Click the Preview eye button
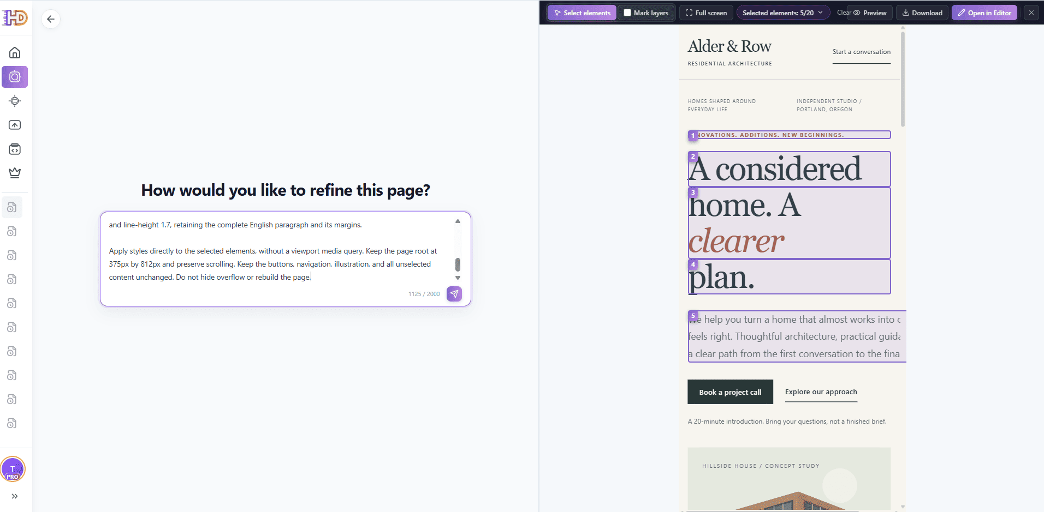 (870, 13)
